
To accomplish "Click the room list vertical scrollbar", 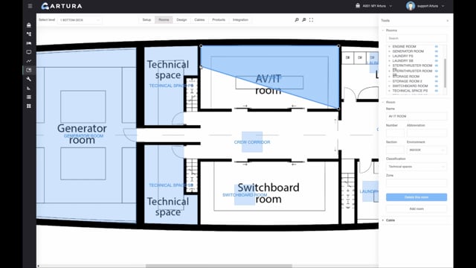I will 445,73.
